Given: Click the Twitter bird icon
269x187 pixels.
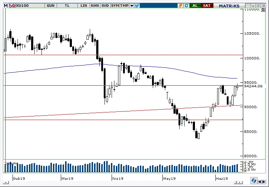Looking at the screenshot, I should click(x=137, y=6).
